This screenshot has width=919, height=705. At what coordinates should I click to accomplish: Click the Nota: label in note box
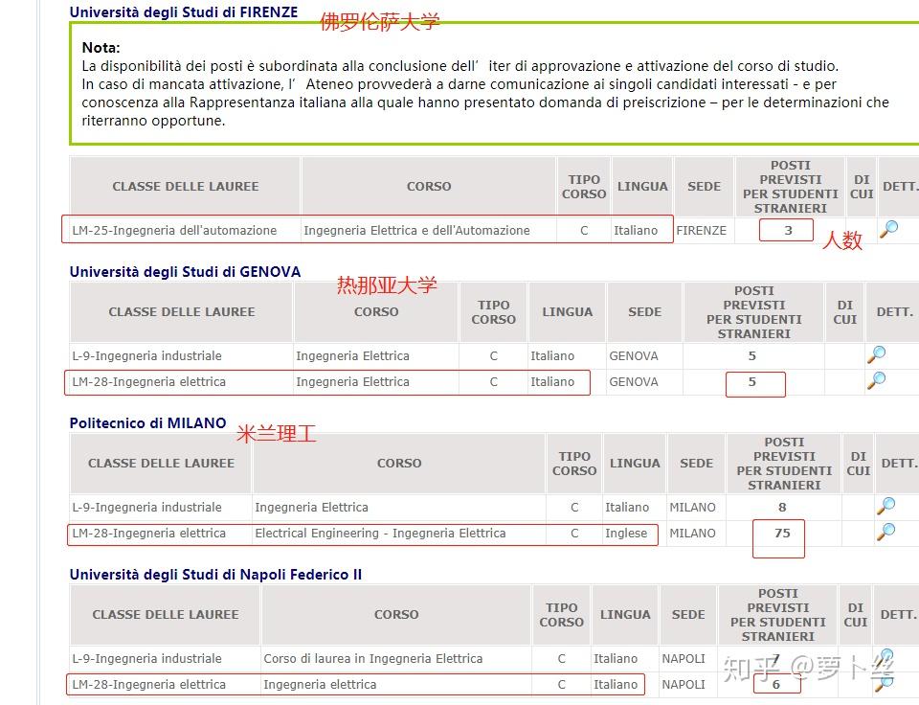click(x=101, y=48)
